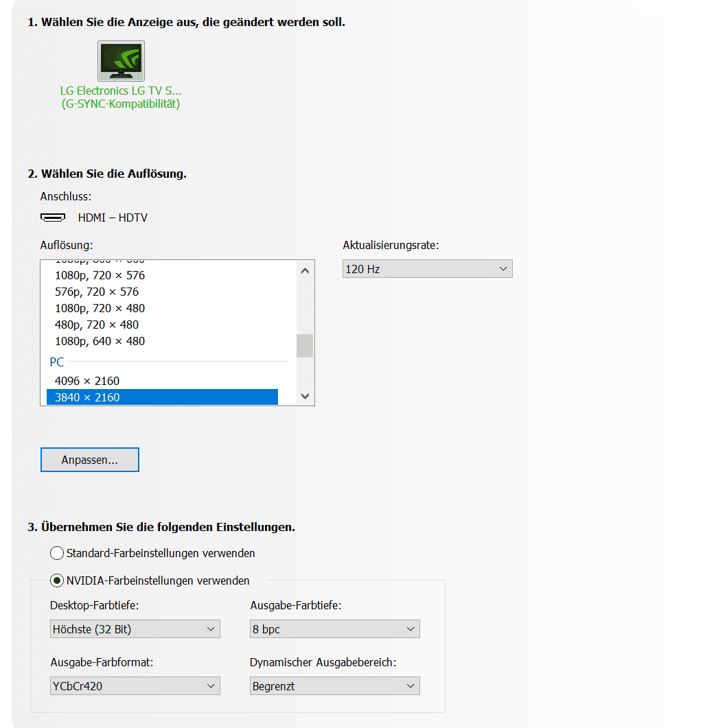Open Dynamischer Ausgabebereich Begrenzt dropdown

(x=334, y=685)
